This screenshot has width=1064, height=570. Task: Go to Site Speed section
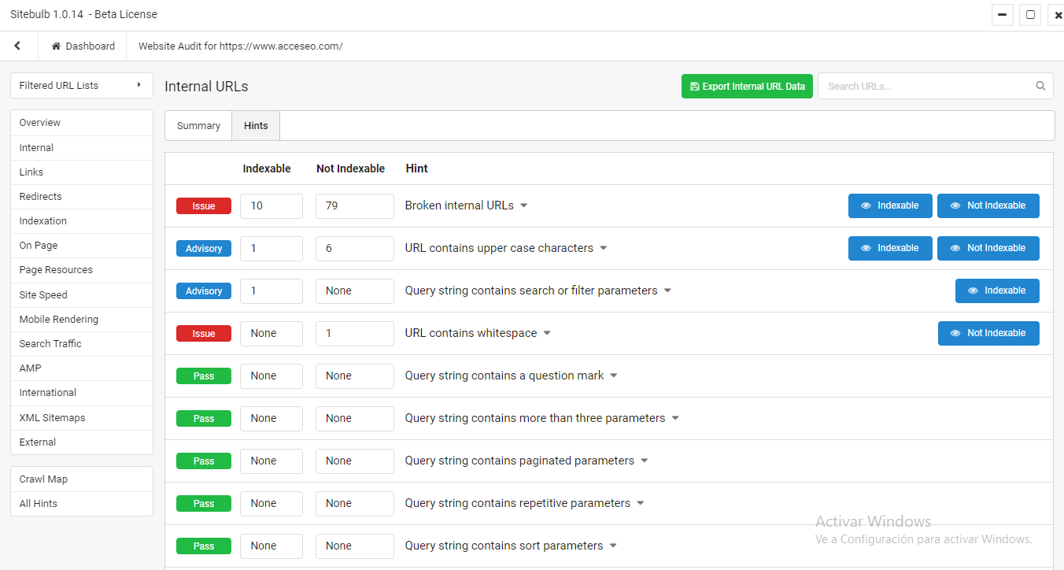[x=82, y=294]
